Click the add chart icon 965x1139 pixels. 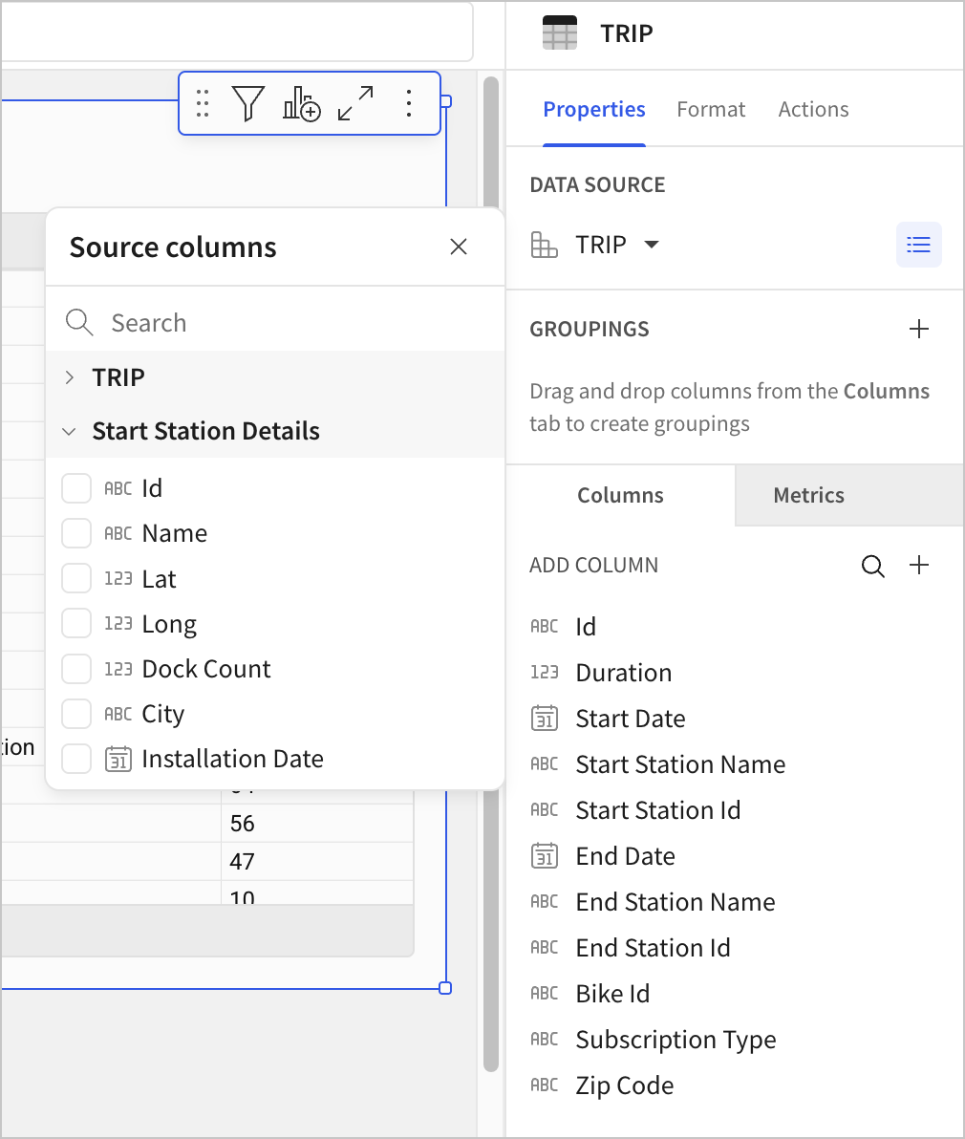[301, 103]
